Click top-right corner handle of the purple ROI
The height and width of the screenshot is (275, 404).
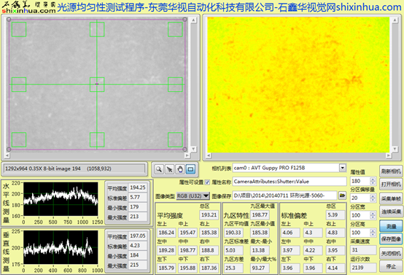point(184,19)
